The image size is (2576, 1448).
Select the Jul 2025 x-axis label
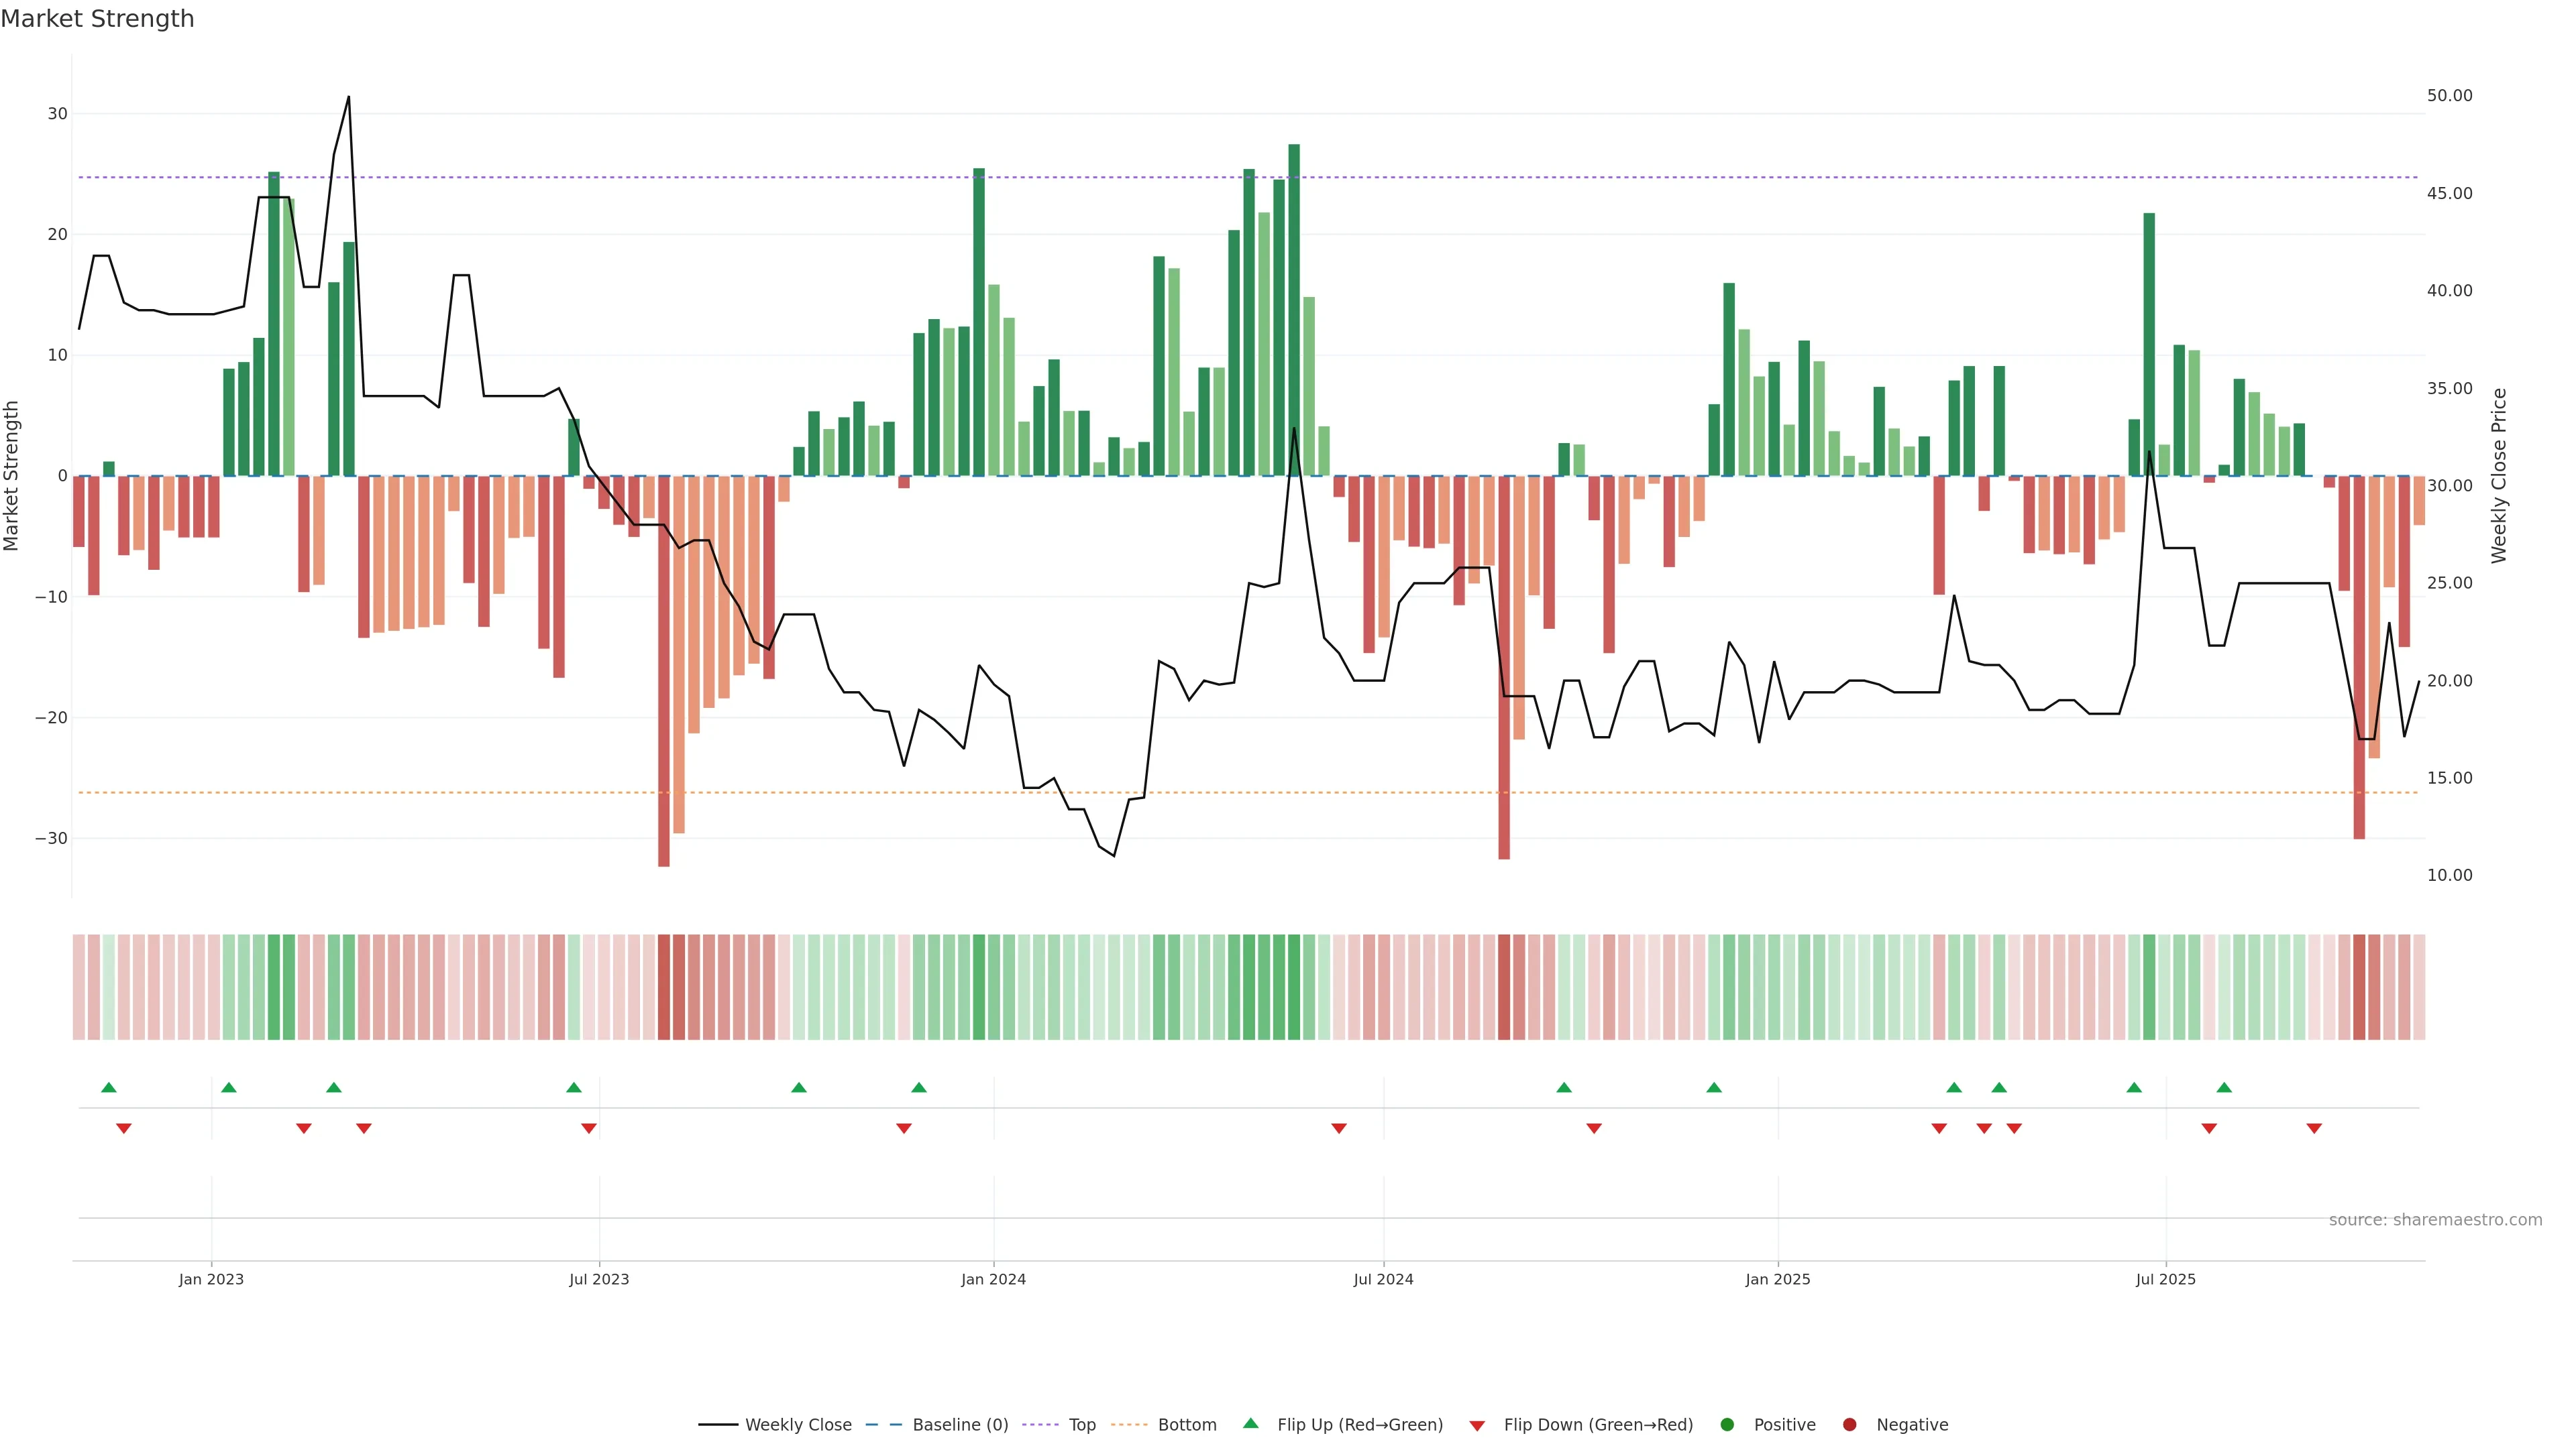tap(2165, 1279)
